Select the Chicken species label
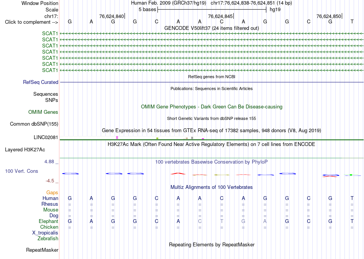The image size is (364, 259). (49, 227)
